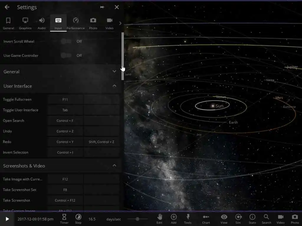This screenshot has height=226, width=302.
Task: Select the Input settings tab
Action: (x=58, y=23)
